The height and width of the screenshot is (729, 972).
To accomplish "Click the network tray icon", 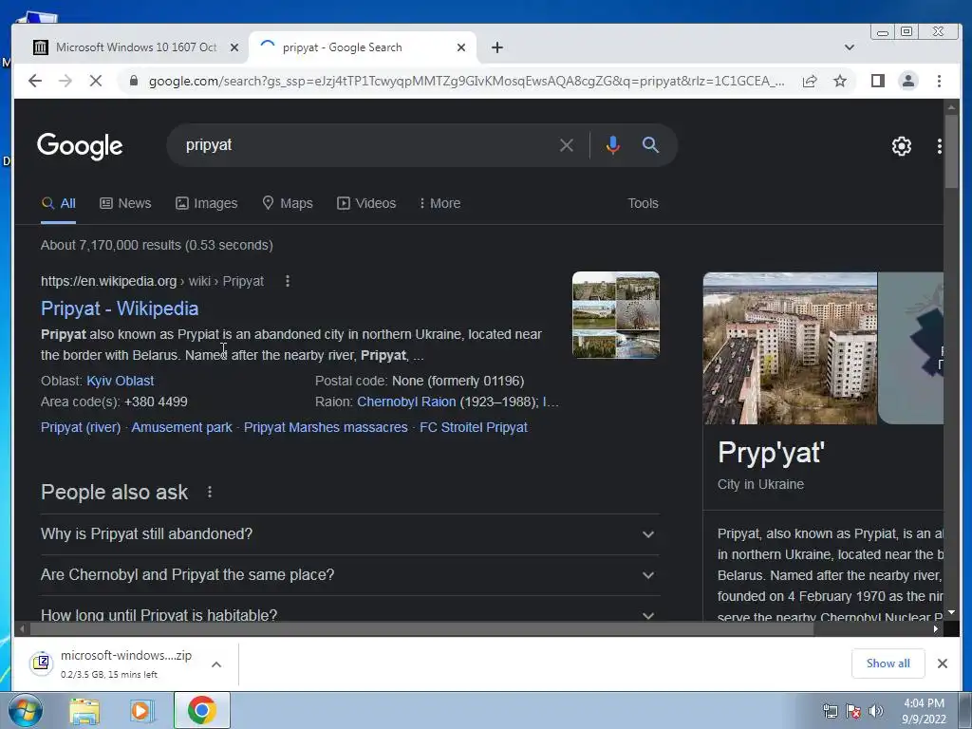I will click(830, 711).
